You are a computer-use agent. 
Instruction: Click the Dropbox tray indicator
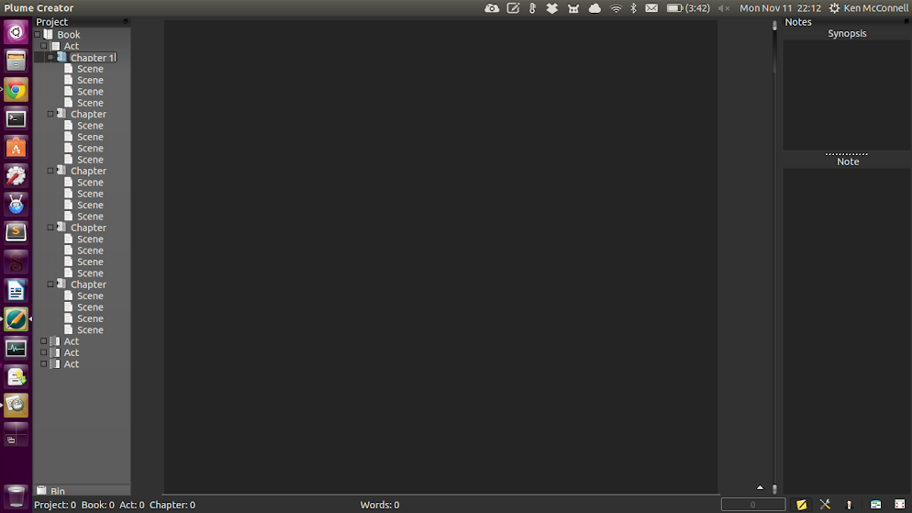point(551,8)
